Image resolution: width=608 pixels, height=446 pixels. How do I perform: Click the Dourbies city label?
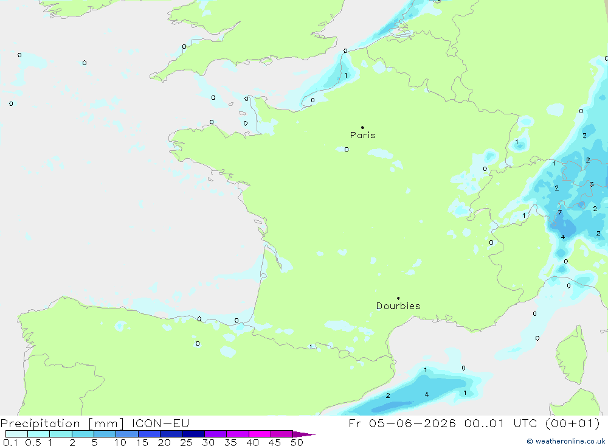pyautogui.click(x=398, y=306)
